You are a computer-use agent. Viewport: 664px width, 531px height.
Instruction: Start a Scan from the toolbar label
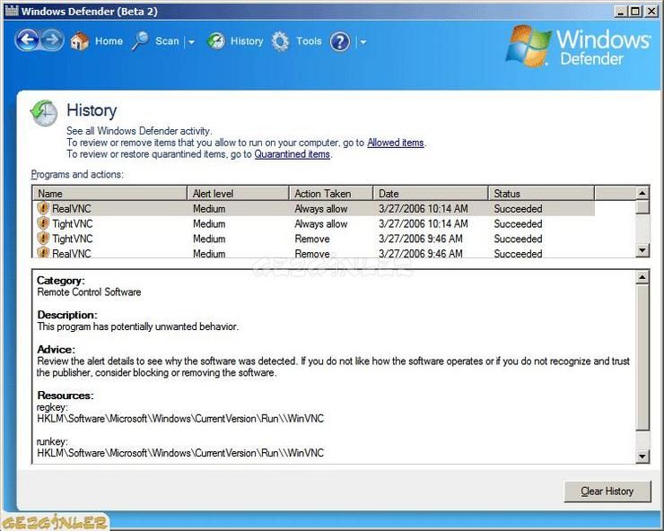(167, 41)
